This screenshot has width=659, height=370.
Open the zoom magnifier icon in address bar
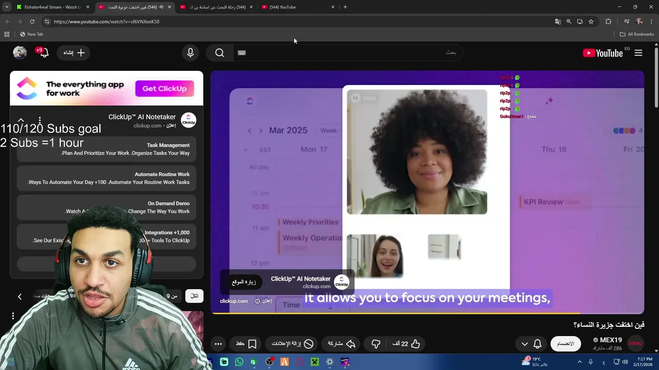(569, 22)
